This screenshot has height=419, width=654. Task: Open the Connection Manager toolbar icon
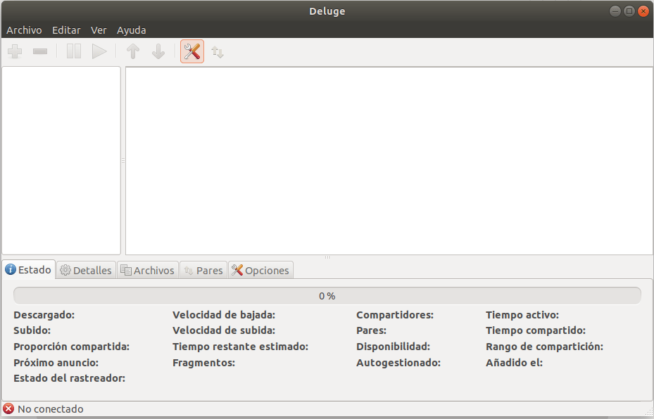218,52
